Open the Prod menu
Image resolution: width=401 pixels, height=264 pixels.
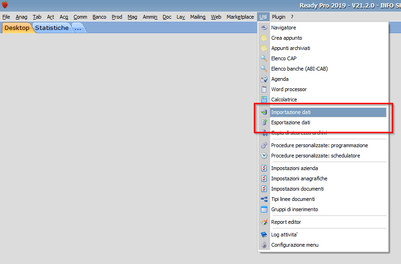pyautogui.click(x=117, y=17)
